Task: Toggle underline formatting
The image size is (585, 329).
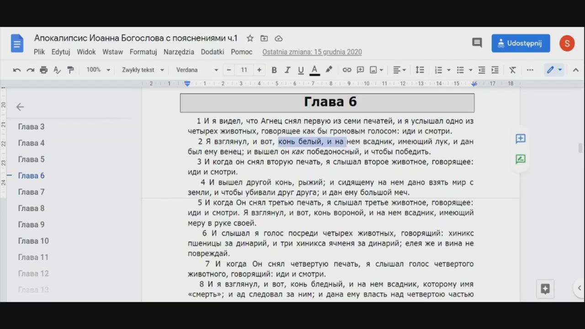Action: tap(301, 70)
